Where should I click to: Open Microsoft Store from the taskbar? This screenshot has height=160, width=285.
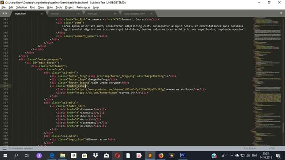point(85,156)
